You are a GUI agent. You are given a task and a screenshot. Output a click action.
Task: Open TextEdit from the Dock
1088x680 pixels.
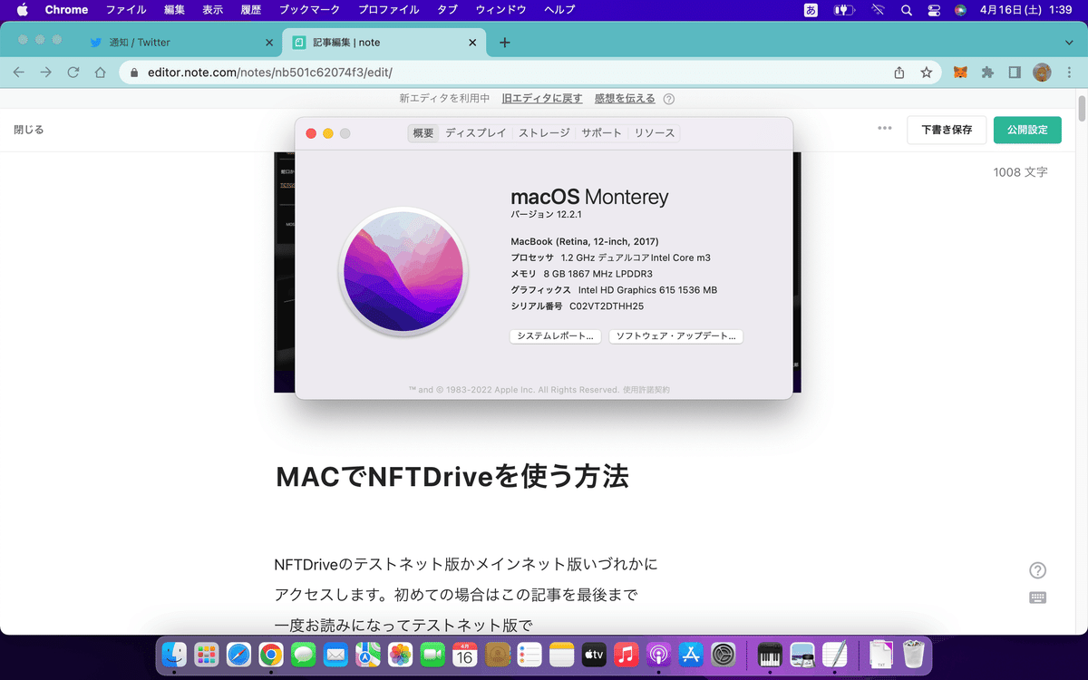[835, 655]
